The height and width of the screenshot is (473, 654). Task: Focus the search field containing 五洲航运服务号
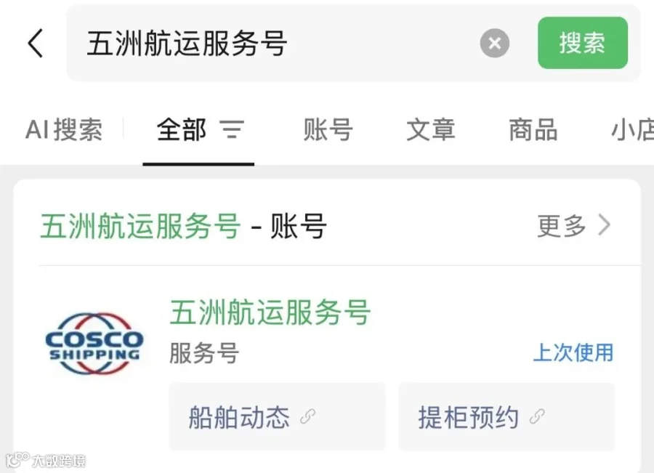pos(275,43)
